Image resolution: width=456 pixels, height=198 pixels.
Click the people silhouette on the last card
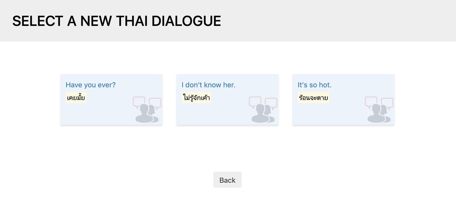point(379,114)
